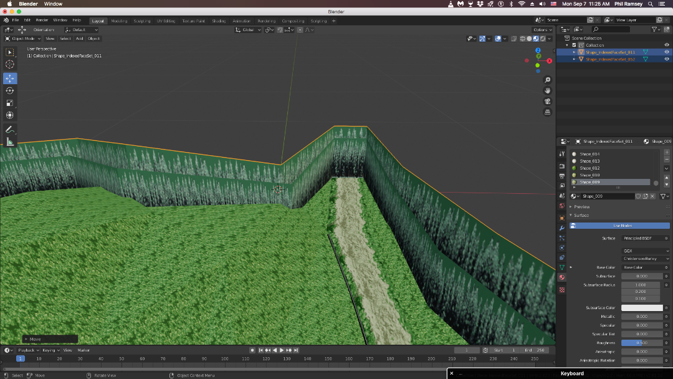Select the Measure tool
The image size is (673, 379).
coord(10,142)
